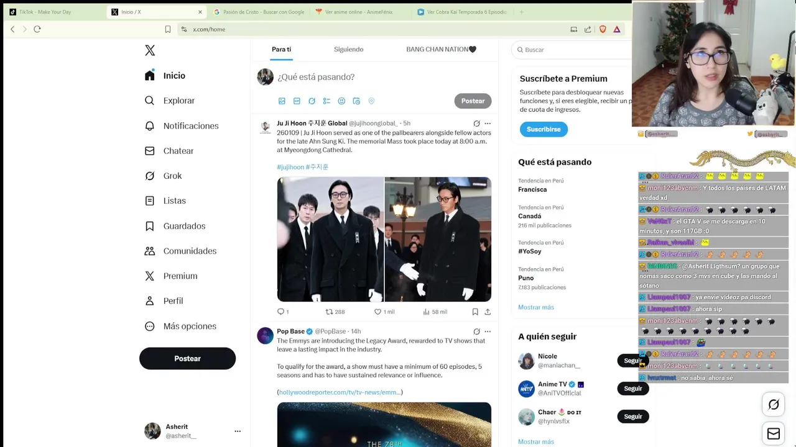796x447 pixels.
Task: Open account menu dots beside Asherit
Action: coord(238,431)
